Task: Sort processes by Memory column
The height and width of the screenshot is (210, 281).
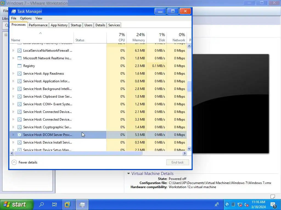Action: 137,37
